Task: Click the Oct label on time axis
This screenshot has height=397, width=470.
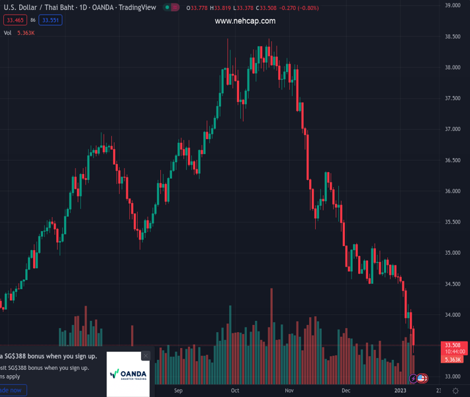Action: coord(235,391)
